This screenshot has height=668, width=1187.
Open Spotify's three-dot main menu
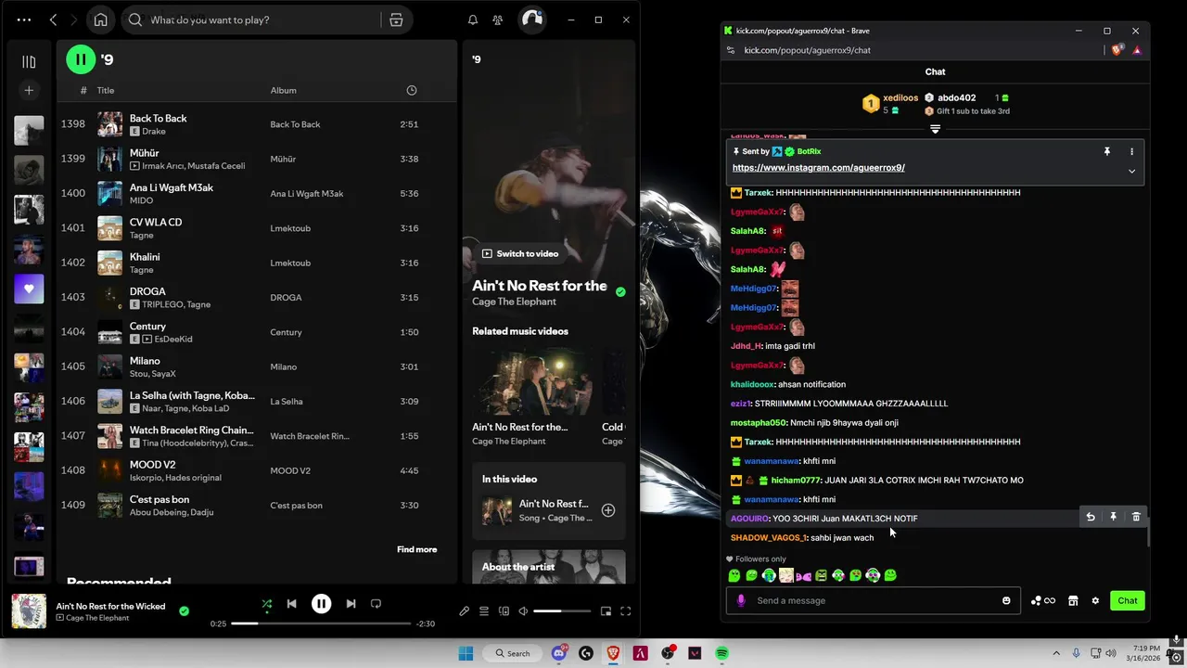(24, 19)
